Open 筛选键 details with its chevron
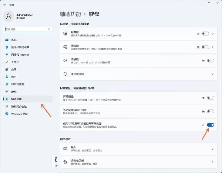The height and width of the screenshot is (173, 222). [x=213, y=47]
